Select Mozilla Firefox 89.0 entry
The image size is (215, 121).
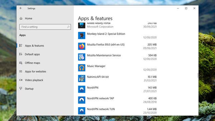(x=117, y=46)
